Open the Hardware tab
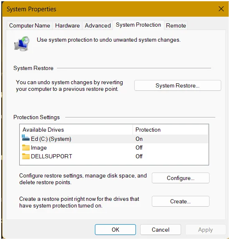Viewport: 230px width, 240px height. coord(67,25)
